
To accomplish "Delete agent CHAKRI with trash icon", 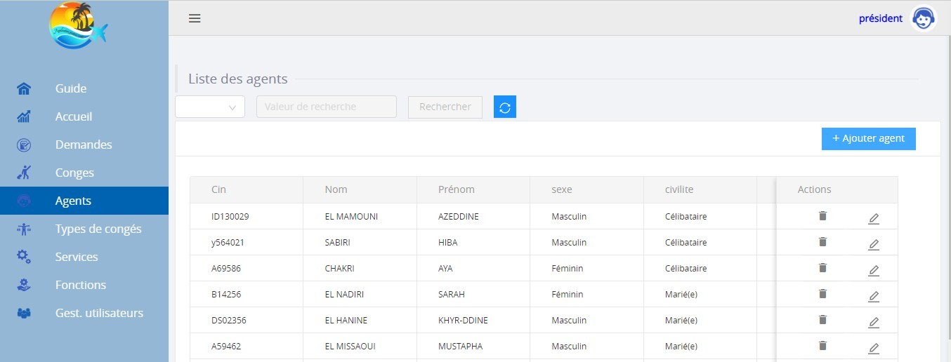I will tap(822, 268).
